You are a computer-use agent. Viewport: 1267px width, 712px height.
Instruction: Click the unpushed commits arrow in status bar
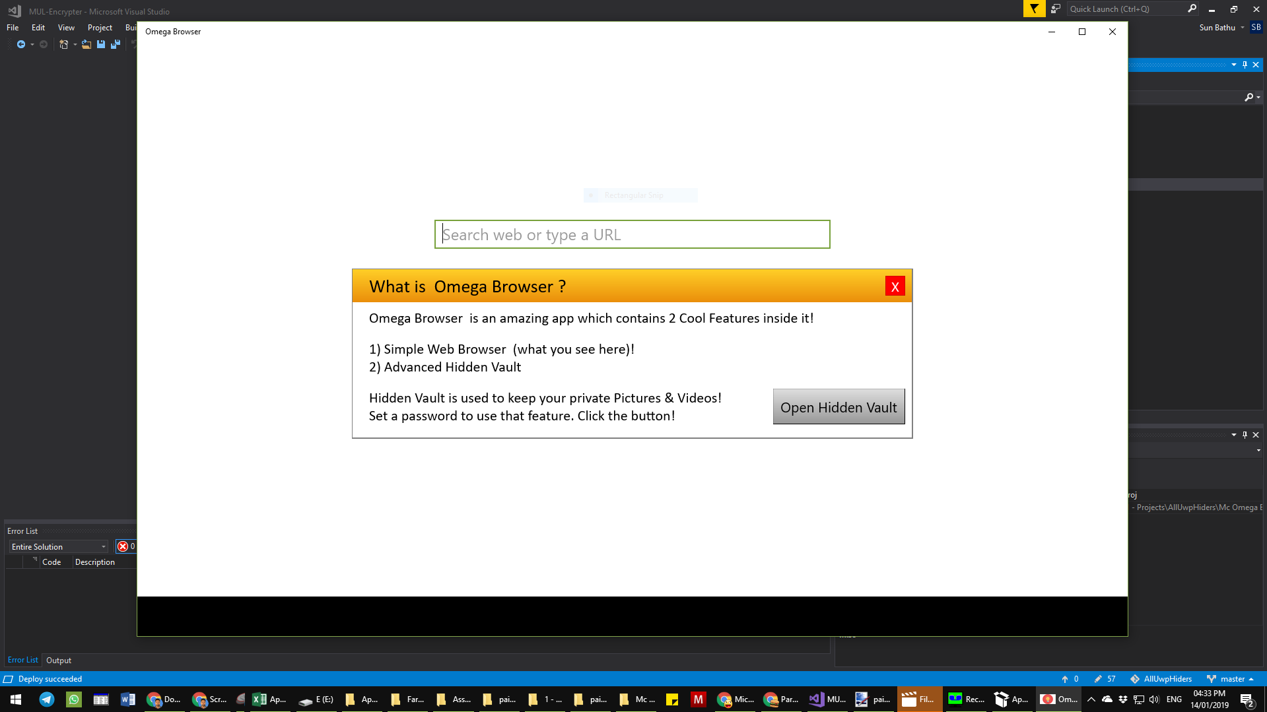[1064, 679]
